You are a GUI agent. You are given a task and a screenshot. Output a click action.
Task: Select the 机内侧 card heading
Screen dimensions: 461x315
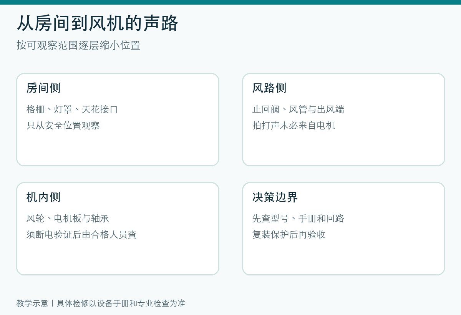coord(43,197)
